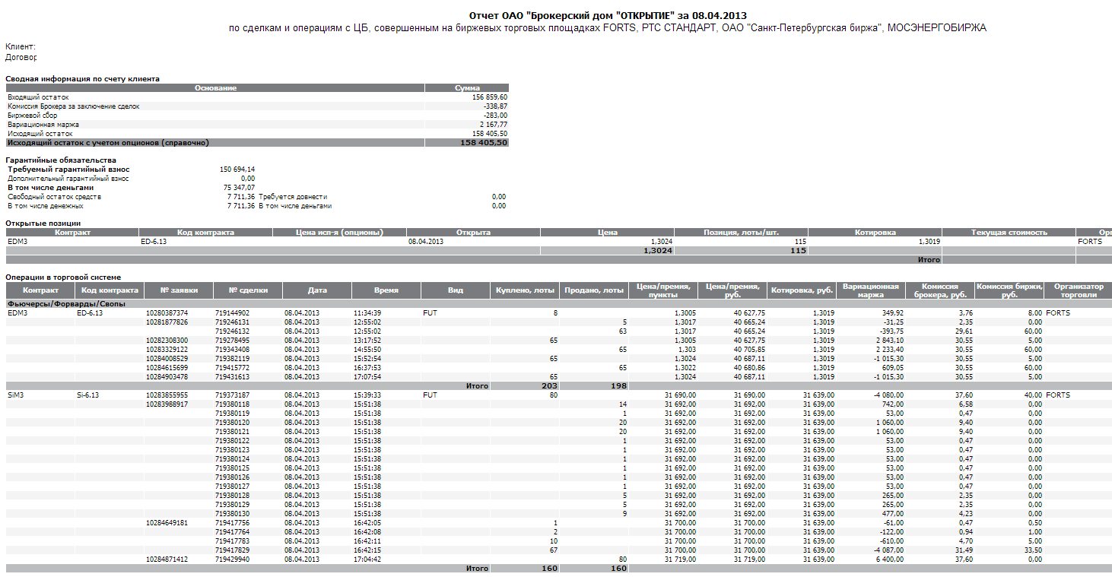Viewport: 1112px width, 577px height.
Task: Select the "Текущая стоимость" column header
Action: point(1009,233)
